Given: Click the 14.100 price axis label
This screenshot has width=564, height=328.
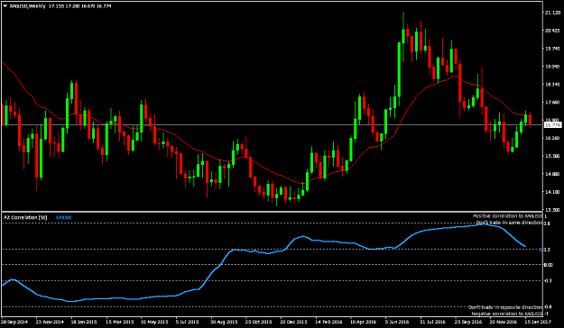Looking at the screenshot, I should [x=551, y=192].
